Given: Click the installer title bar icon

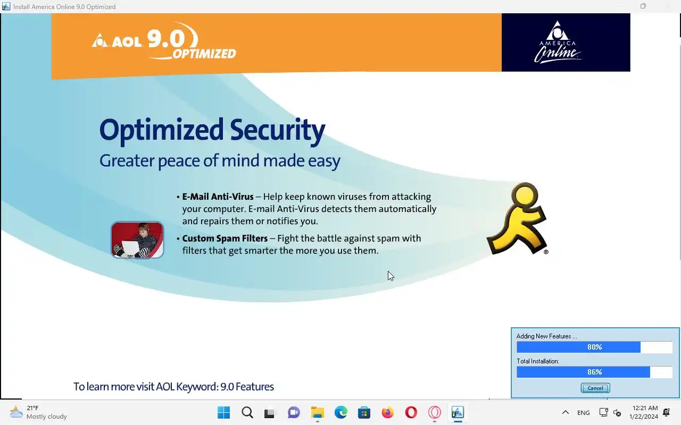Looking at the screenshot, I should [6, 6].
